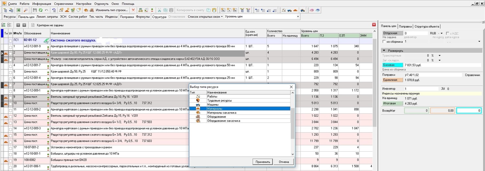This screenshot has height=171, width=485.
Task: Switch to the 'Структура объекта' tab
Action: click(427, 27)
